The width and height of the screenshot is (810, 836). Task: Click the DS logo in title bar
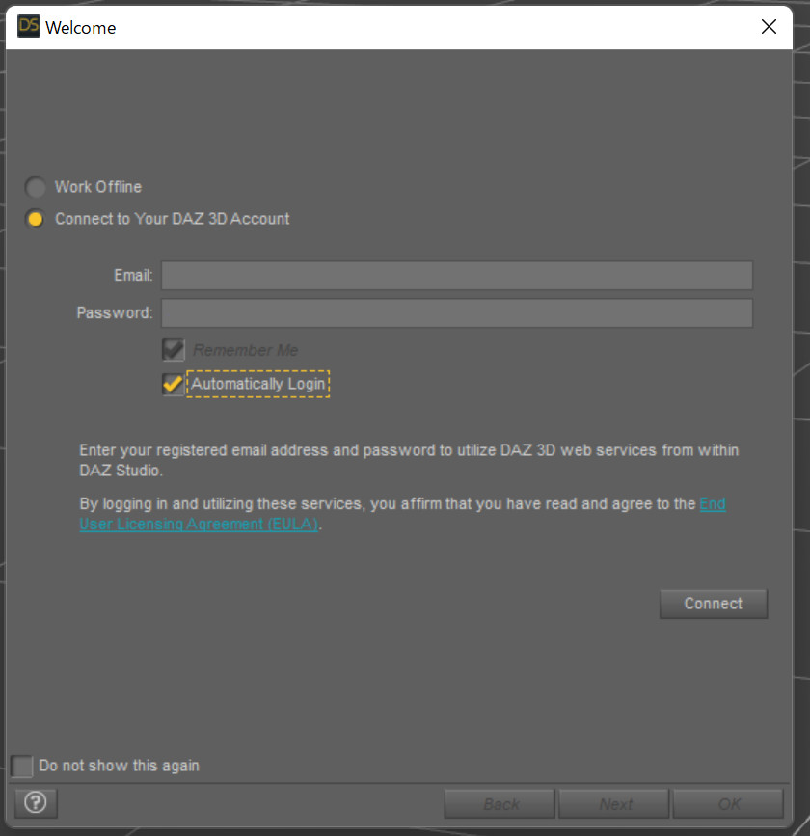pos(28,26)
